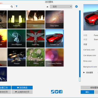
Task: Open the Twitter social link icon
Action: point(57,92)
